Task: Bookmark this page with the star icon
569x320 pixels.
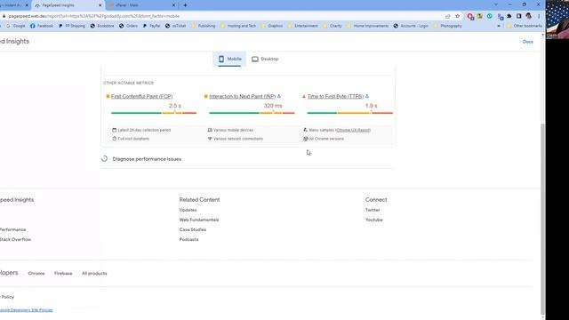Action: pos(458,16)
